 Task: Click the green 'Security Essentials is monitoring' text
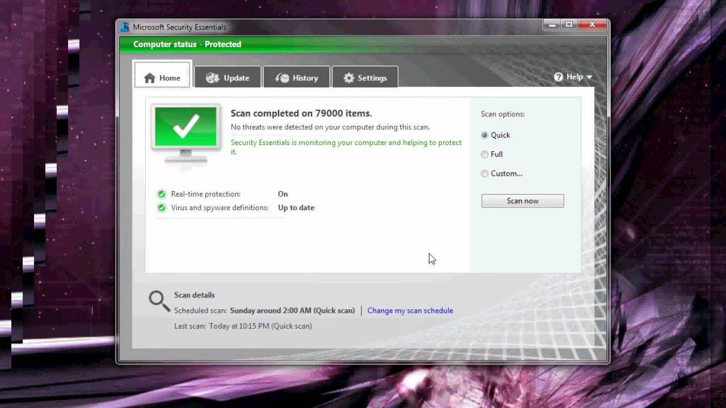(x=346, y=147)
